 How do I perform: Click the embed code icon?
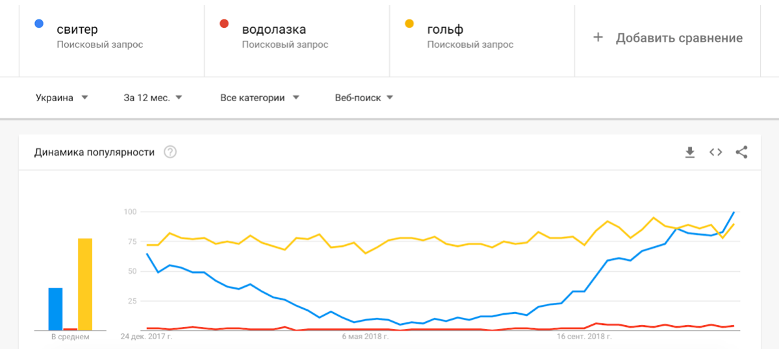[715, 152]
